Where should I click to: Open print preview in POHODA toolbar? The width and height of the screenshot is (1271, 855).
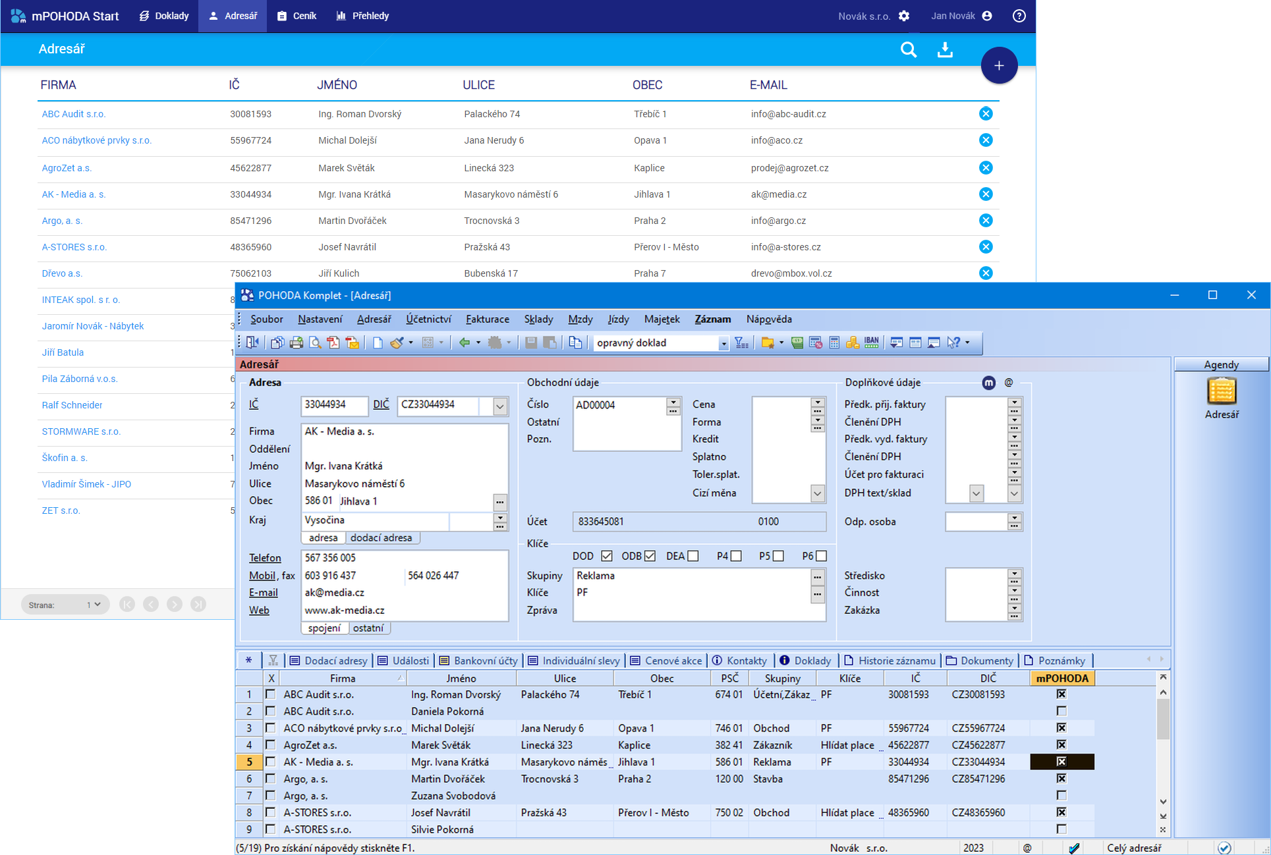point(315,343)
